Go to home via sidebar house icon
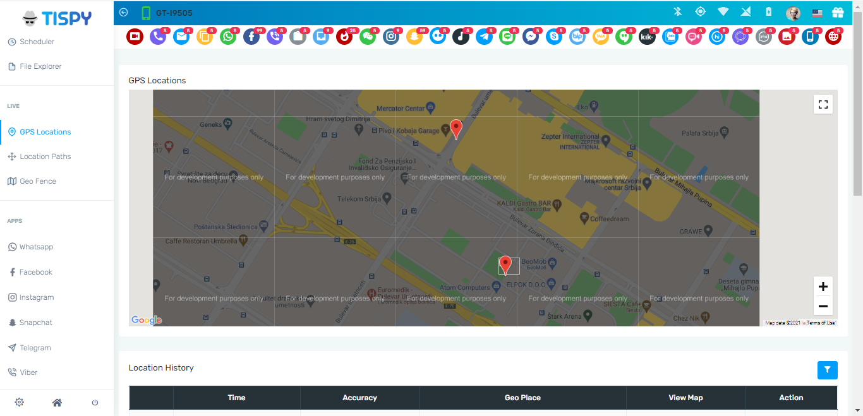Screen dimensions: 863x416 [x=57, y=402]
